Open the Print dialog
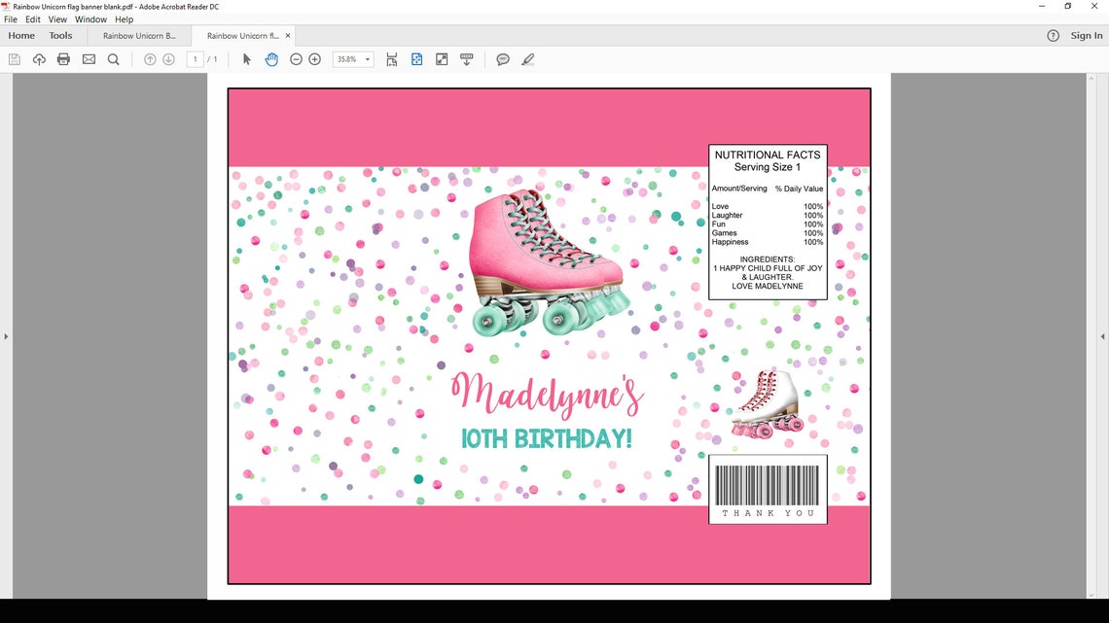This screenshot has height=623, width=1109. (63, 58)
